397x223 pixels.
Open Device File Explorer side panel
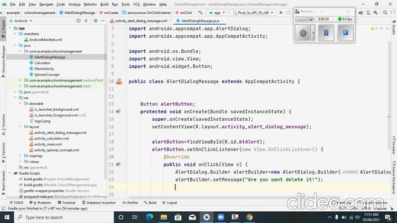(394, 178)
